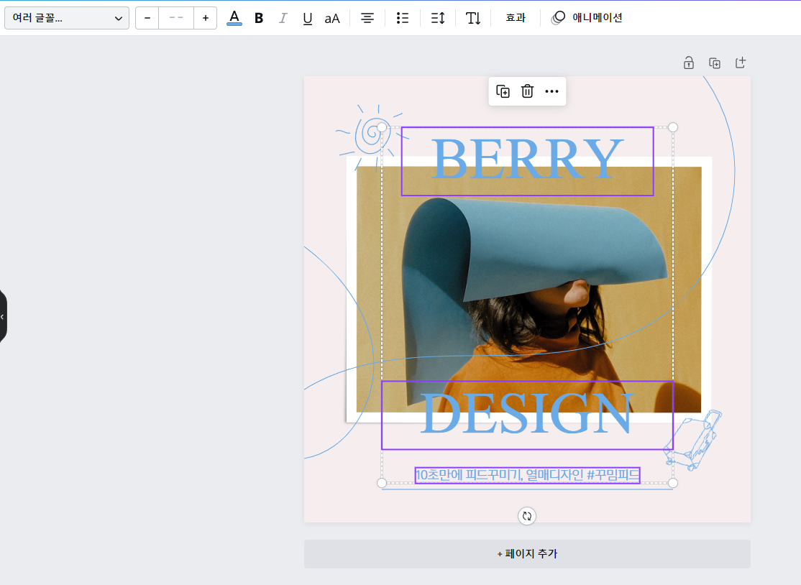This screenshot has width=801, height=585.
Task: Increase font size with plus button
Action: coord(206,19)
